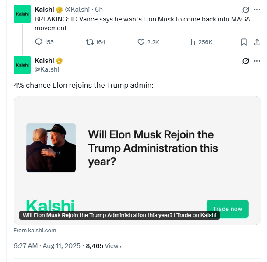Image resolution: width=267 pixels, height=262 pixels.
Task: Open more options menu on second tweet
Action: 257,61
